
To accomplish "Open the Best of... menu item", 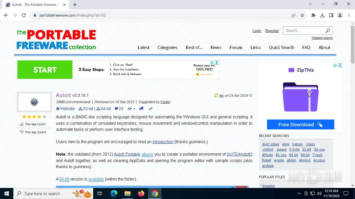I will [194, 48].
